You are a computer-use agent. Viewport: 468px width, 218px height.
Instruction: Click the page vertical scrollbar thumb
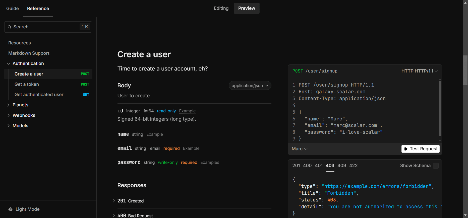[x=465, y=70]
